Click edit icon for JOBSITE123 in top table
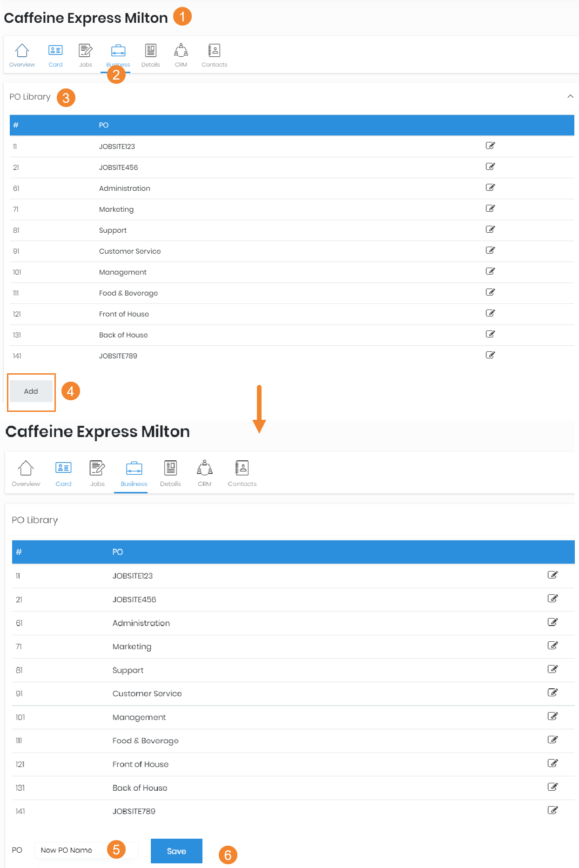The image size is (579, 868). tap(490, 146)
